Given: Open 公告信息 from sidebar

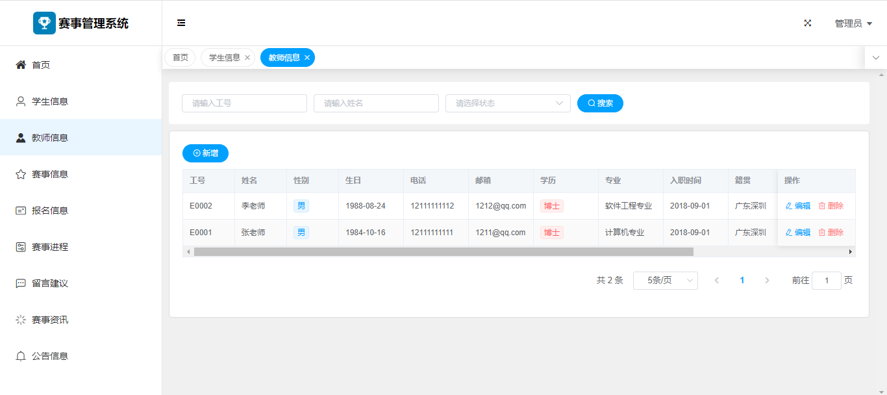Looking at the screenshot, I should 50,356.
